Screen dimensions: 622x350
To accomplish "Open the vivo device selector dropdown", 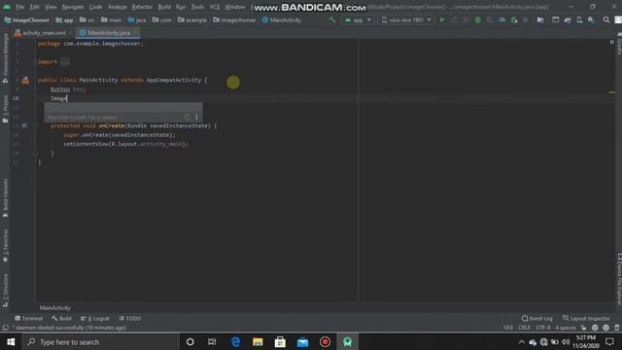I will (406, 19).
